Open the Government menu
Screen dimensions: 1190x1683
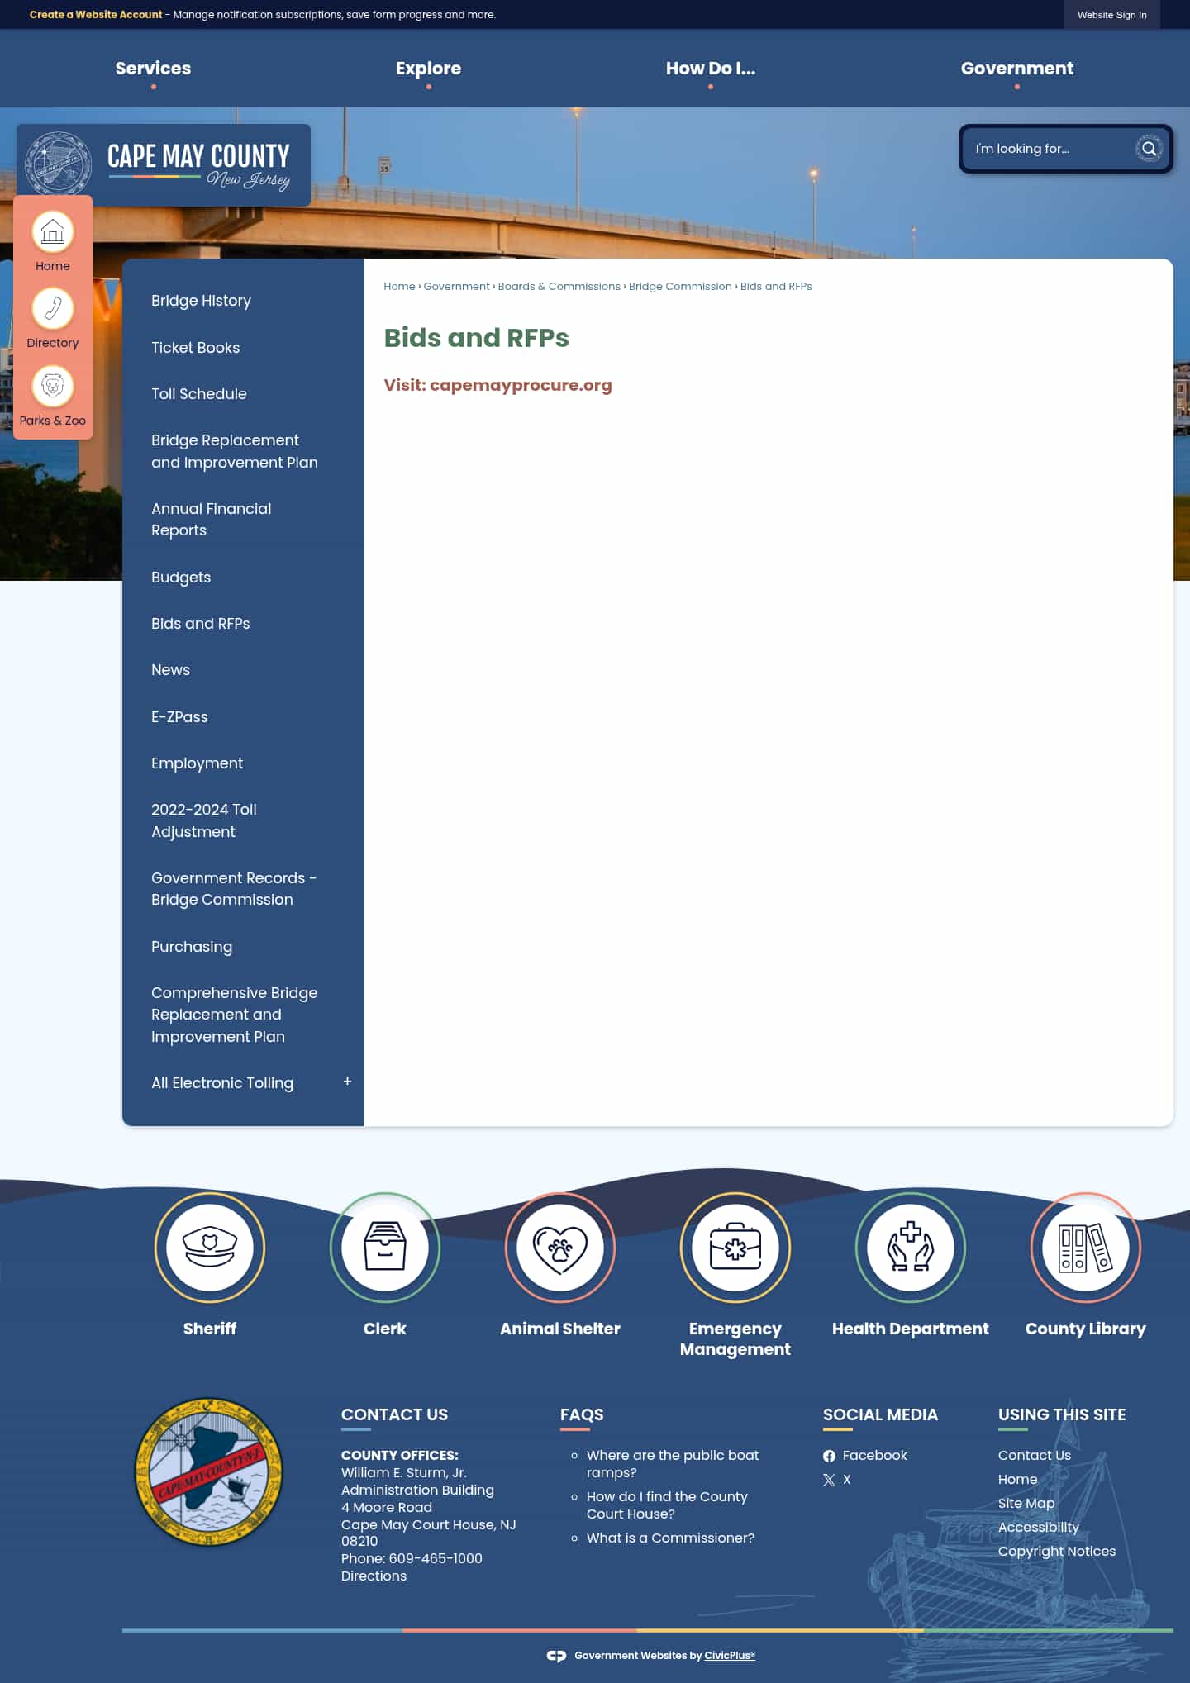coord(1017,69)
